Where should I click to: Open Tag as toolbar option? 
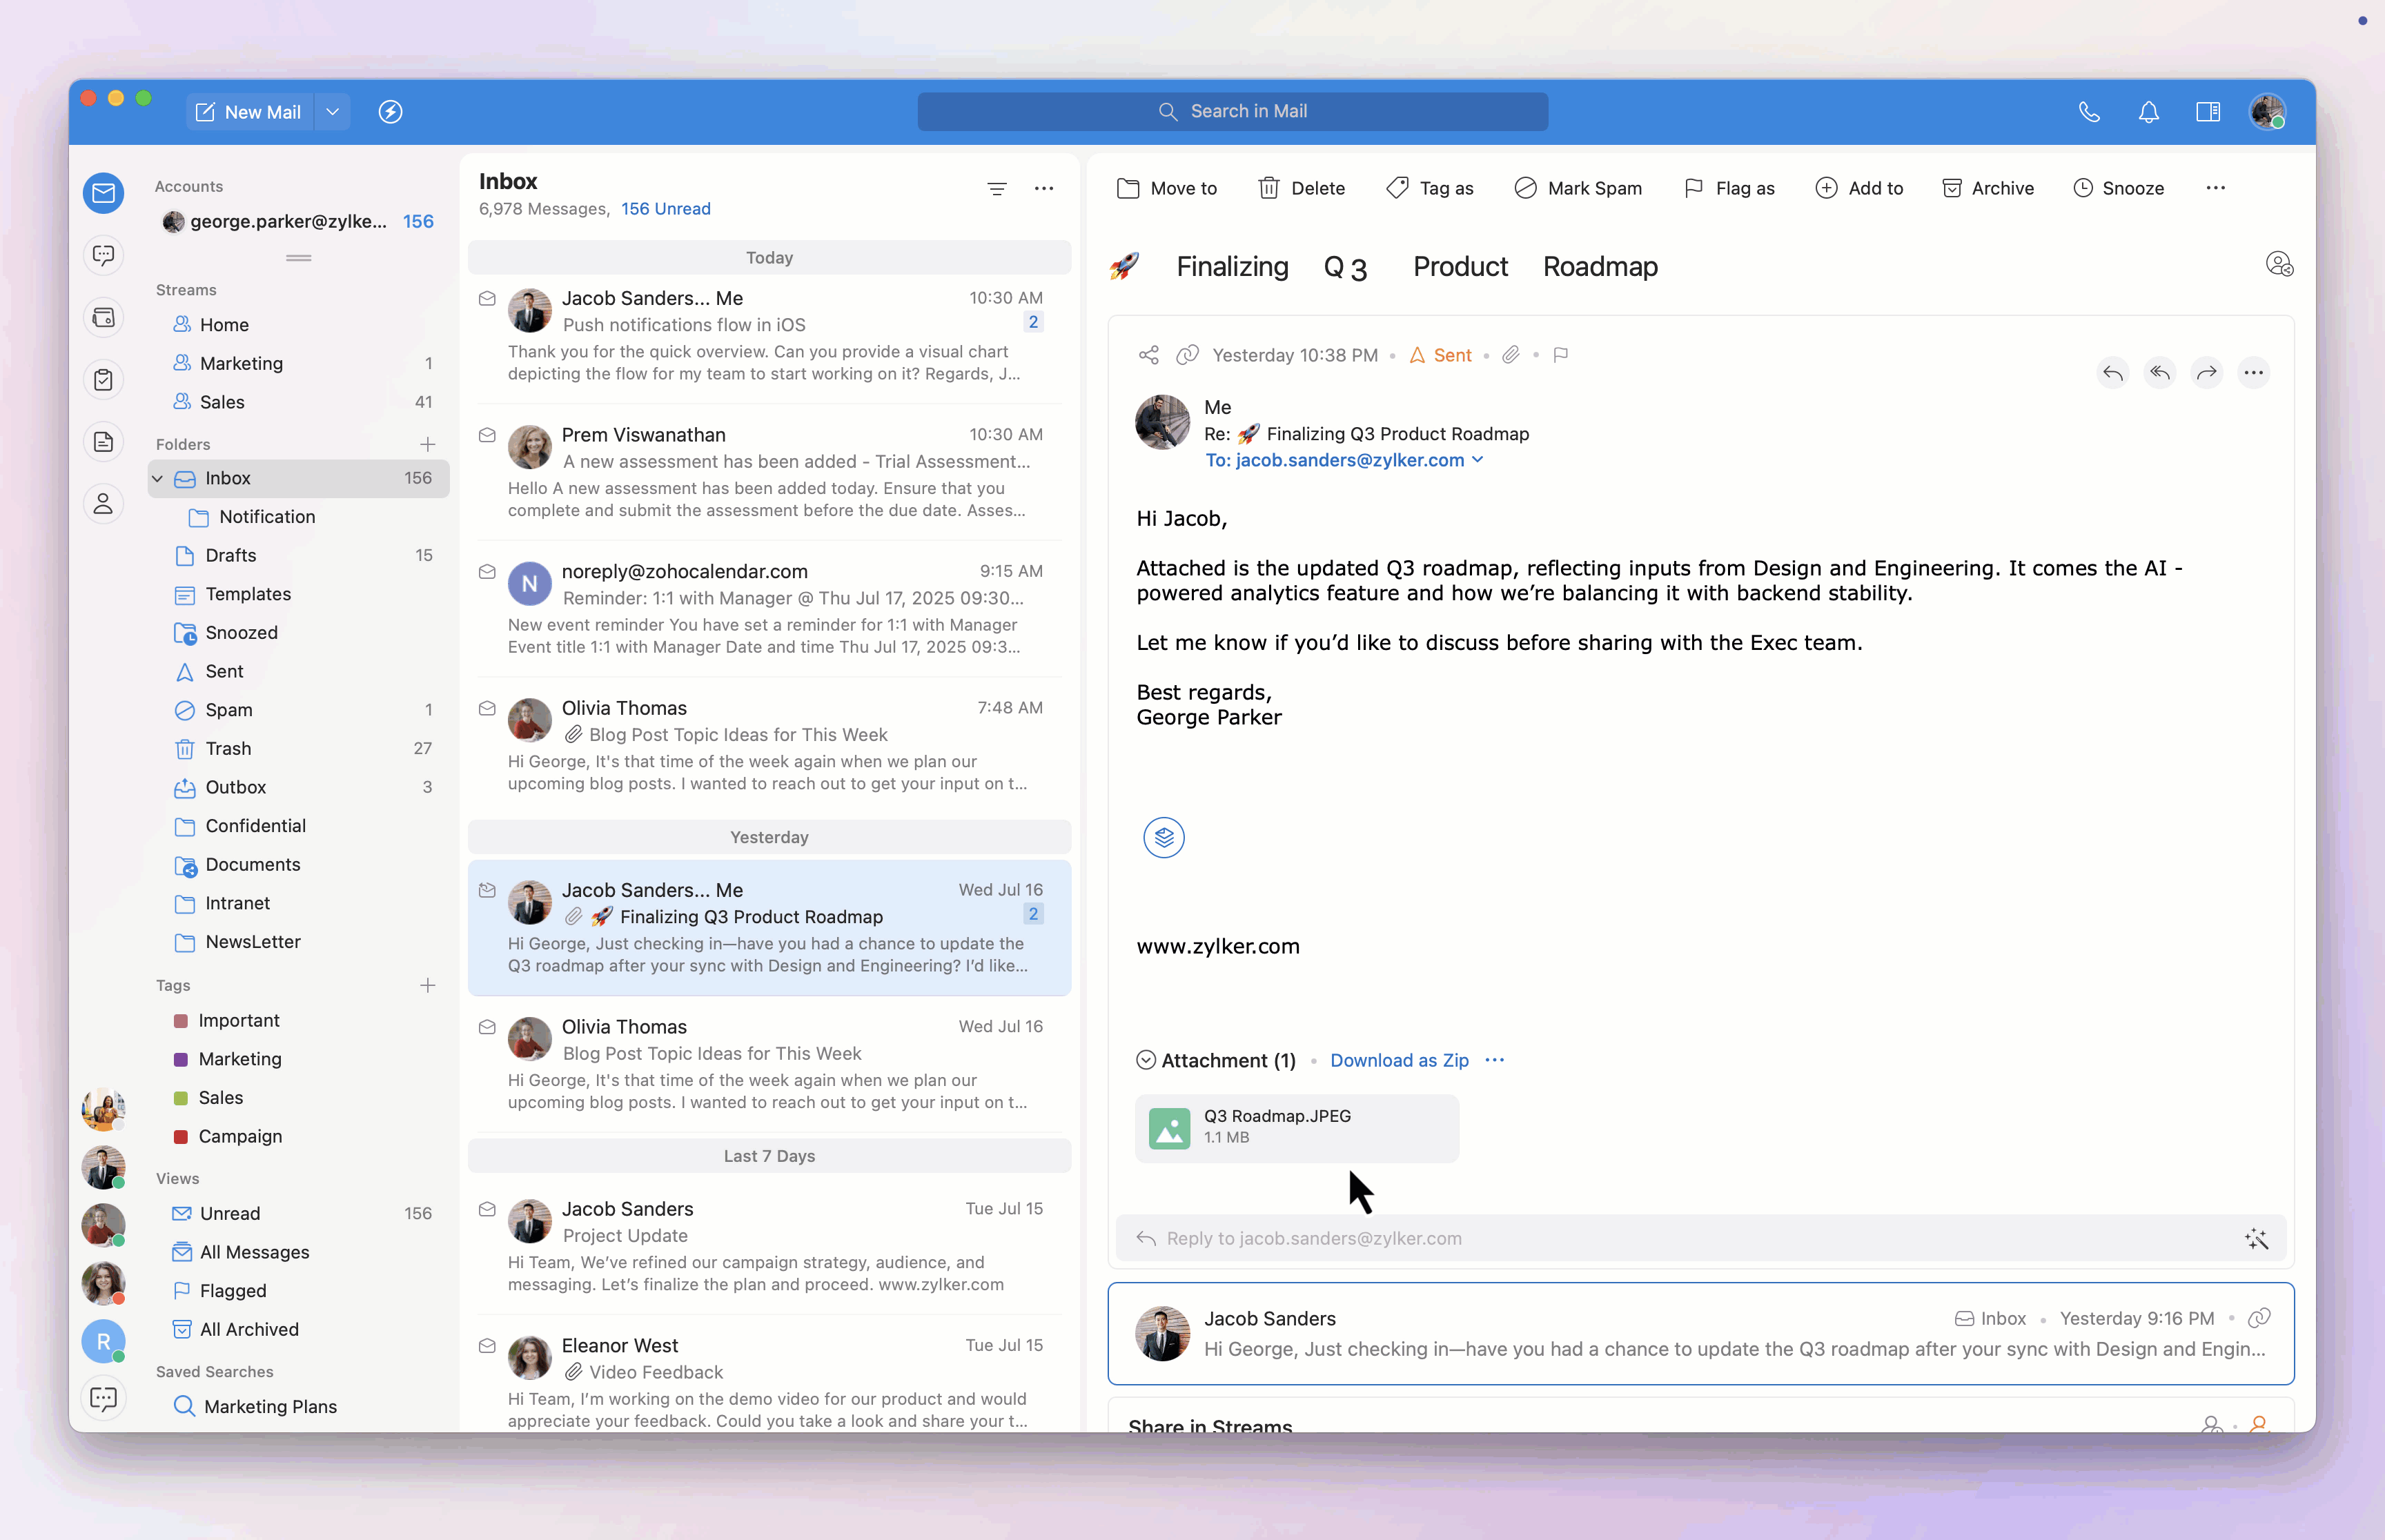click(x=1430, y=188)
